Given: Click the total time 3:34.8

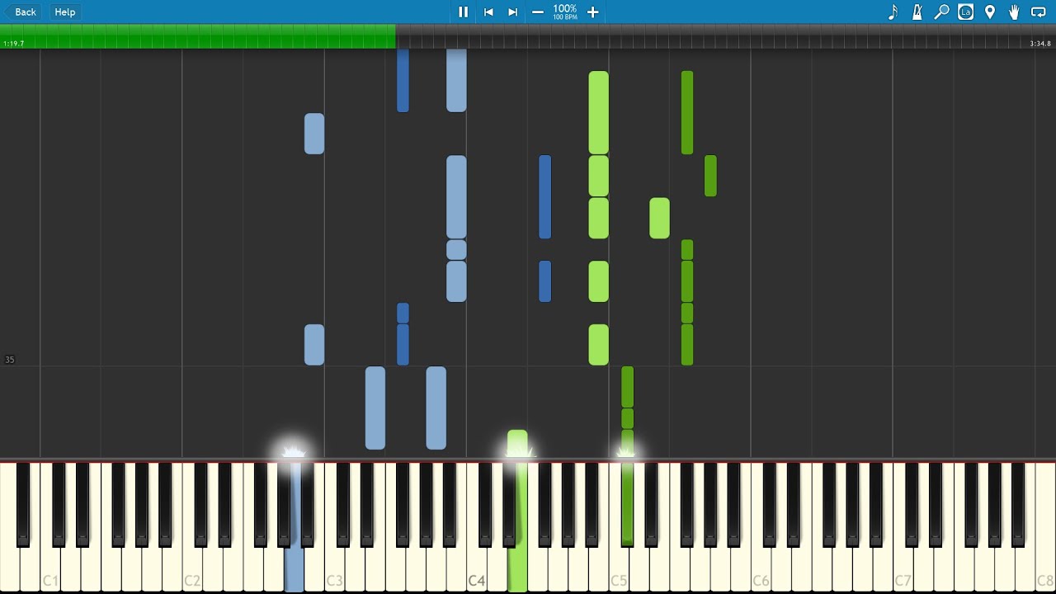Looking at the screenshot, I should (1040, 44).
